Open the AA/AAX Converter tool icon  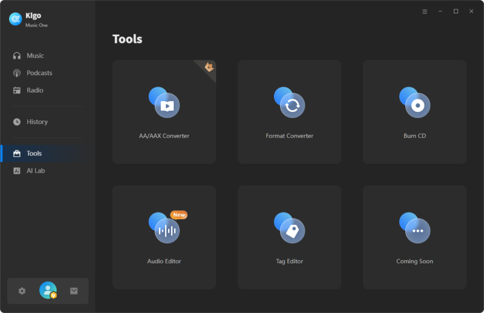coord(164,102)
